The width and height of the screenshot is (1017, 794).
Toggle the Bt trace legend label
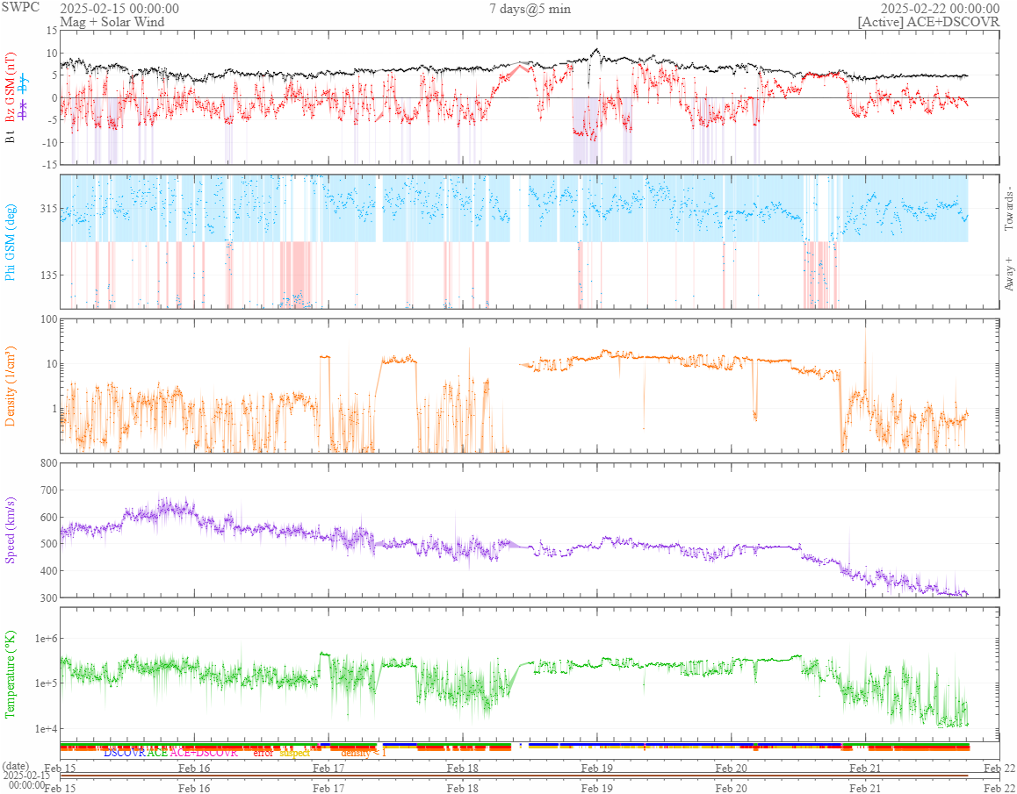click(11, 135)
